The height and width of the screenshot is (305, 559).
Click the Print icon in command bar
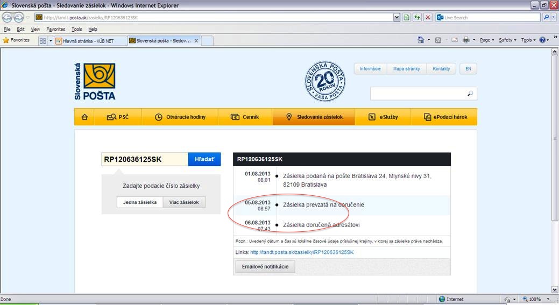[x=465, y=40]
